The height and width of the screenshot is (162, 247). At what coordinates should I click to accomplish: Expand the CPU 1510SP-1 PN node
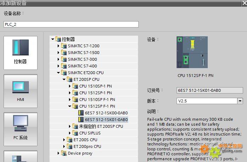pos(70,86)
